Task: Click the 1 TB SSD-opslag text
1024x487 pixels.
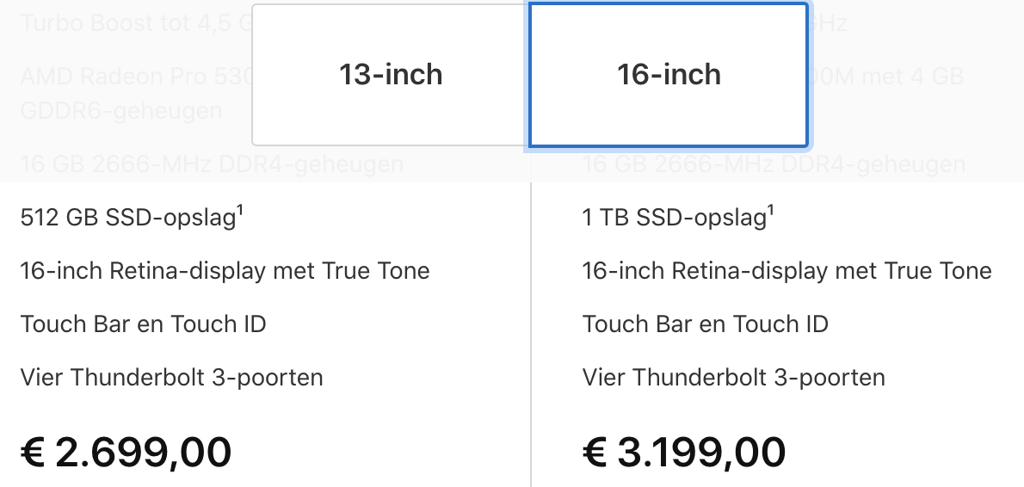Action: tap(674, 218)
